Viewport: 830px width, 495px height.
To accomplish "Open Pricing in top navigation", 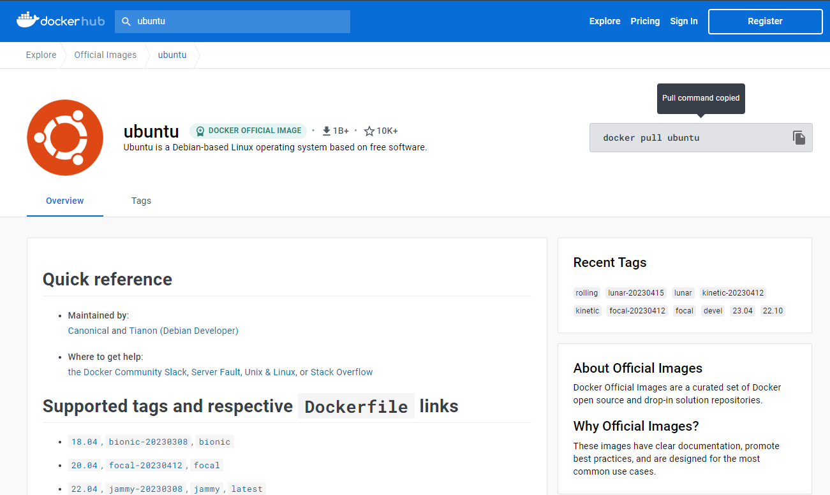I will point(645,21).
